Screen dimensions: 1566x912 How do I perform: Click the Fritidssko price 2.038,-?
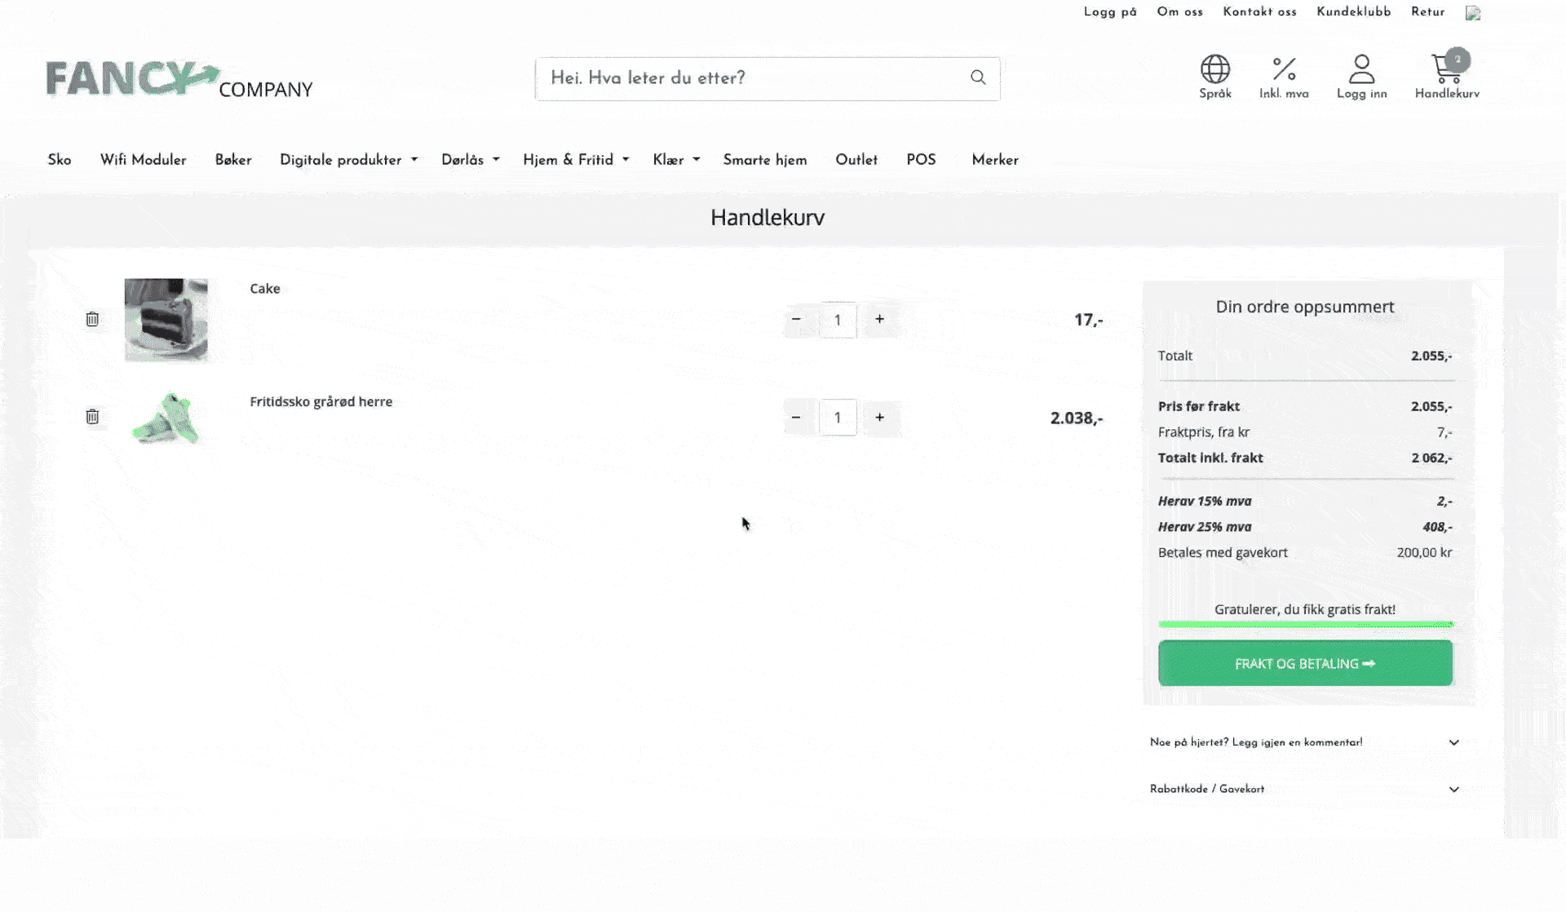click(1077, 418)
